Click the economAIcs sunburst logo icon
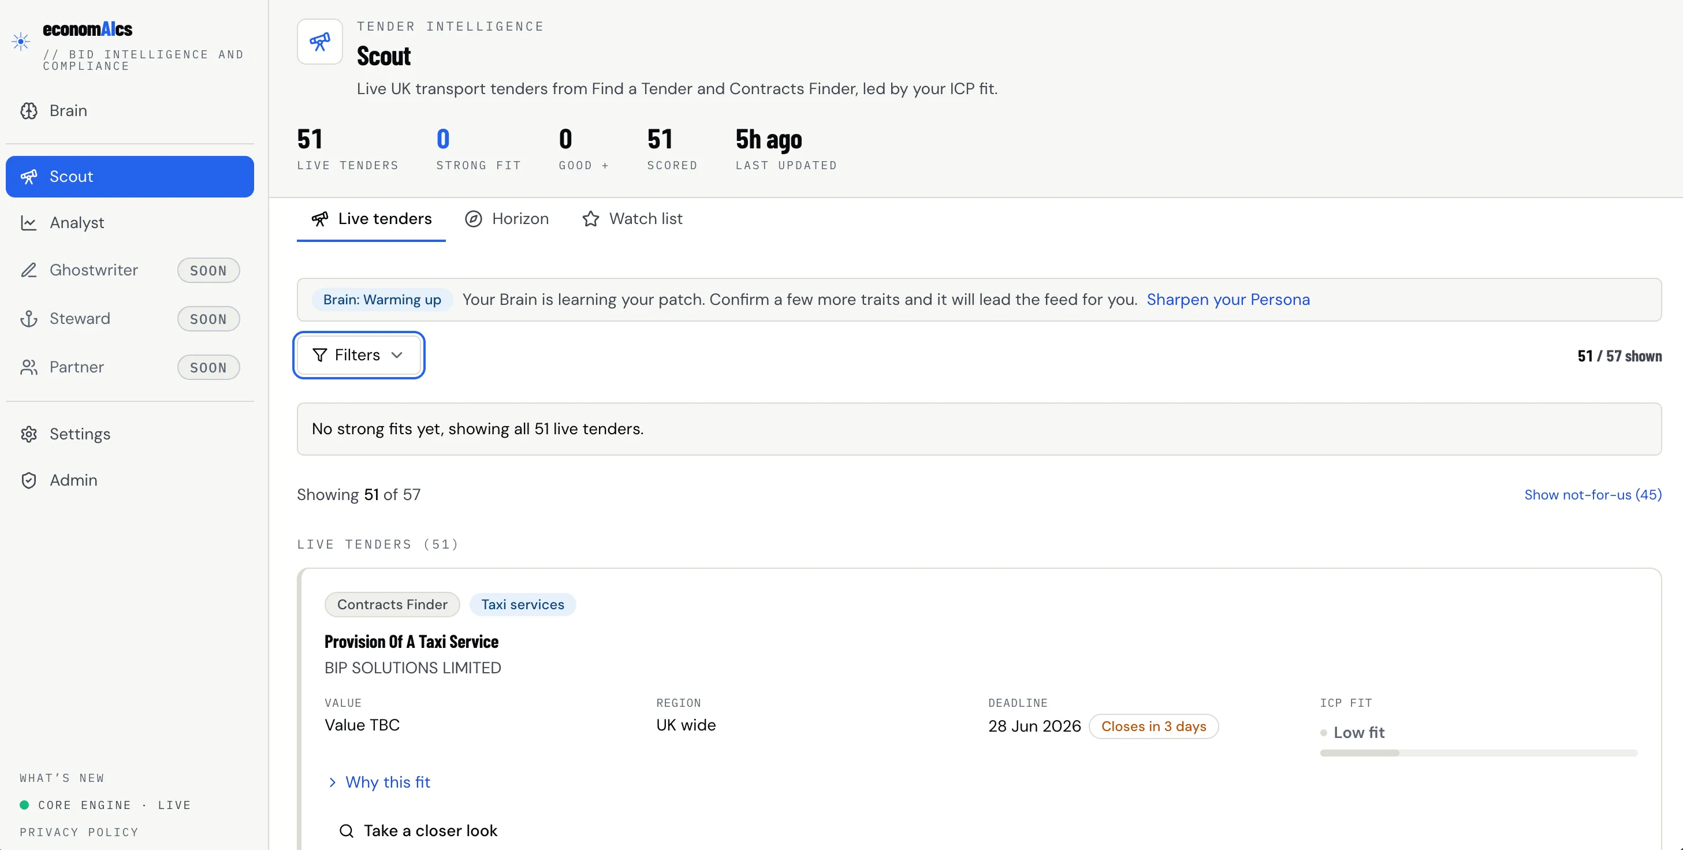 [21, 42]
